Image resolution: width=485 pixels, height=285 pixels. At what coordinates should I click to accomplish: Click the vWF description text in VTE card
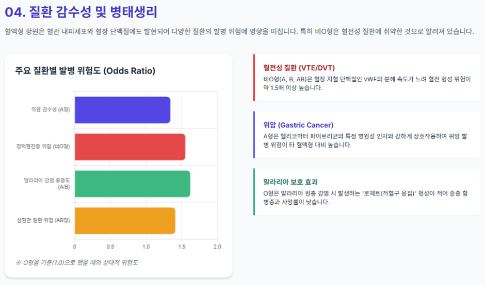(x=367, y=83)
